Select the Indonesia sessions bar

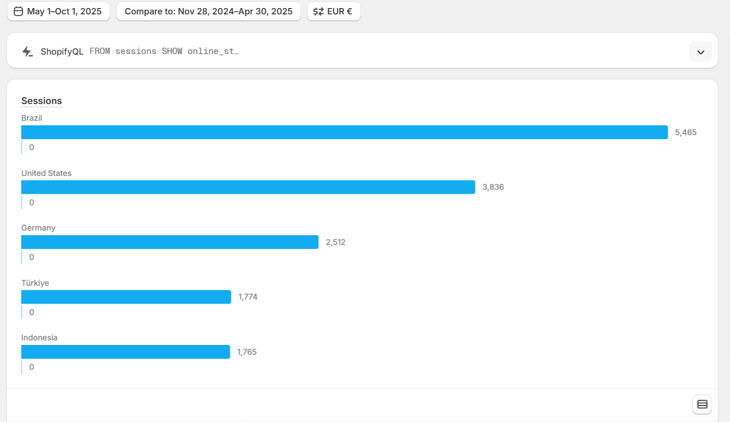125,352
